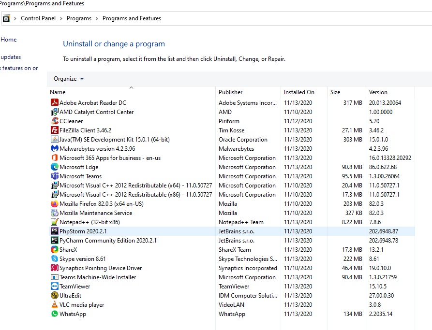Viewport: 432px width, 330px height.
Task: Click the Synaptics Pointing Device Driver icon
Action: click(x=55, y=268)
